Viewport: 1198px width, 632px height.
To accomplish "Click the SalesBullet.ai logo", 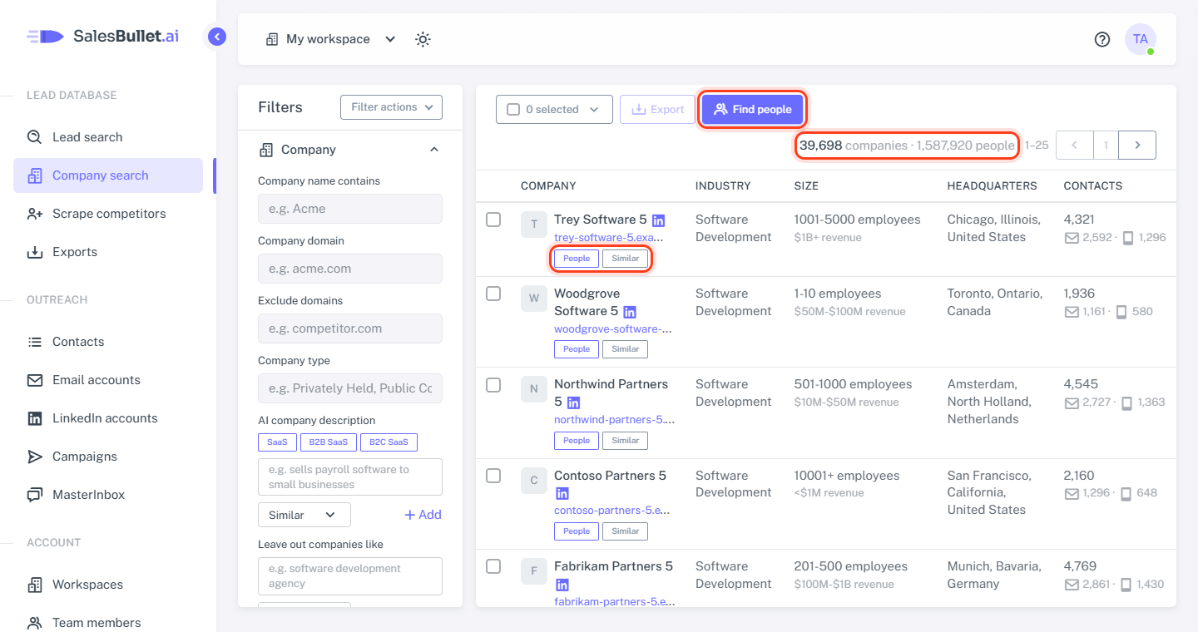I will 102,37.
